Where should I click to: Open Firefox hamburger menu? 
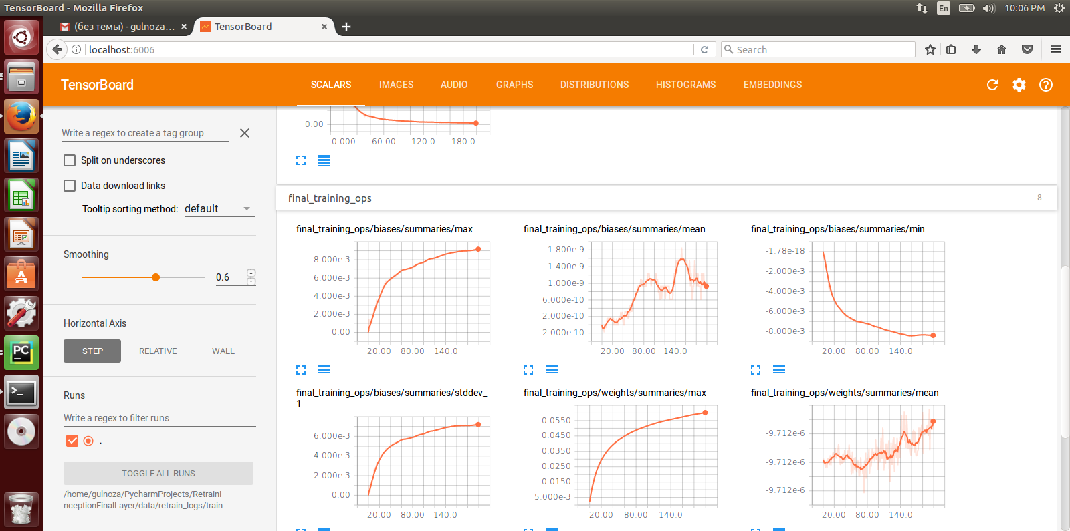(x=1056, y=49)
